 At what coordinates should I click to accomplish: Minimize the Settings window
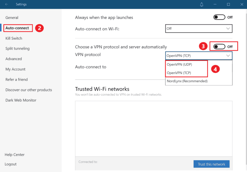click(x=215, y=4)
